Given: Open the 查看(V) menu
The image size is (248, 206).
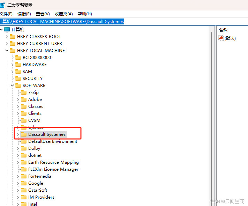Looking at the screenshot, I should point(43,14).
